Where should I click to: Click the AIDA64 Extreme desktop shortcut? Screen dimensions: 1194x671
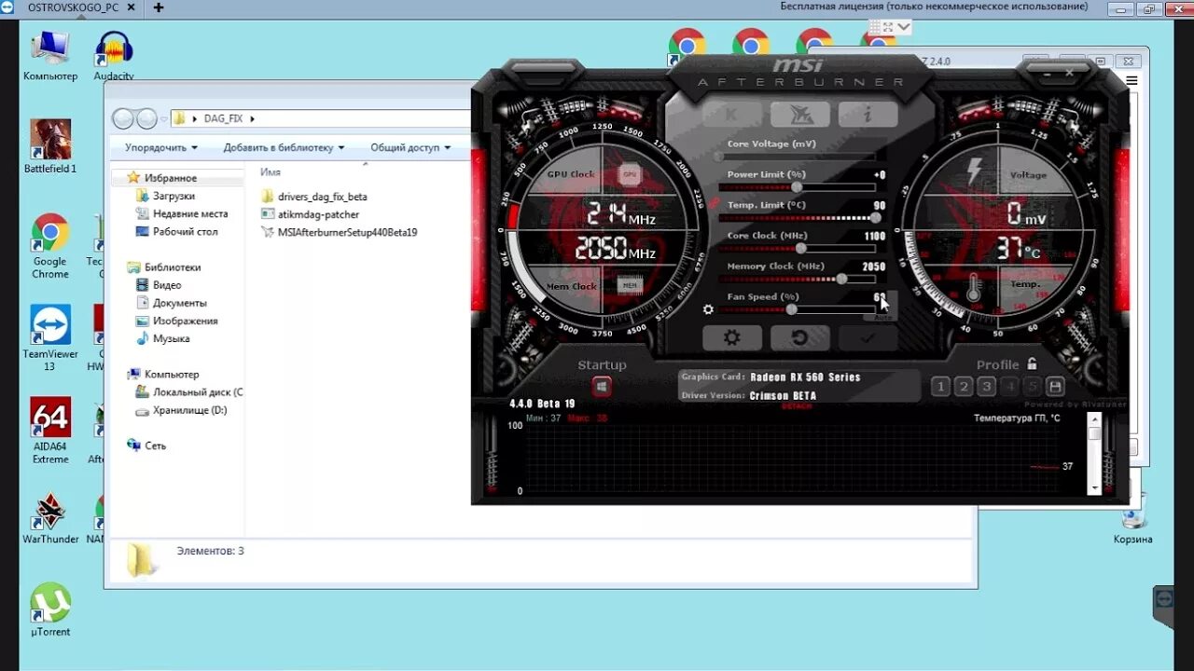[50, 431]
